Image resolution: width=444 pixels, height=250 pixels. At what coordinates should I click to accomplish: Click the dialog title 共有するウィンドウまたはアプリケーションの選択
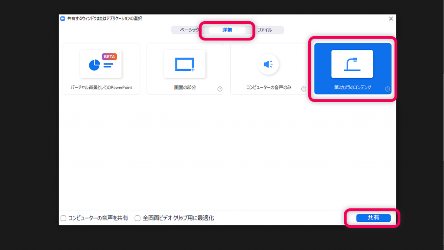click(104, 18)
